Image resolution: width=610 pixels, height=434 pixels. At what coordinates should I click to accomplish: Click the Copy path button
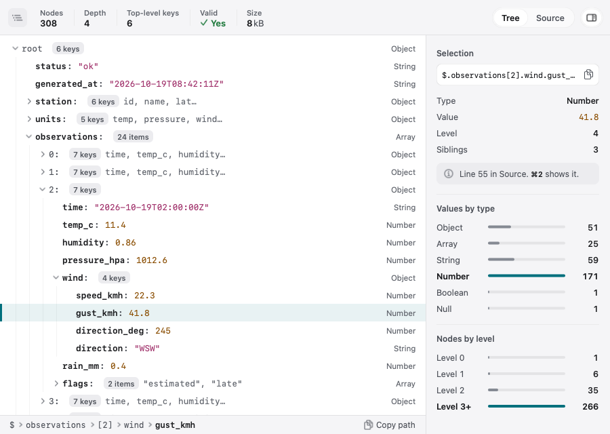[x=390, y=425]
